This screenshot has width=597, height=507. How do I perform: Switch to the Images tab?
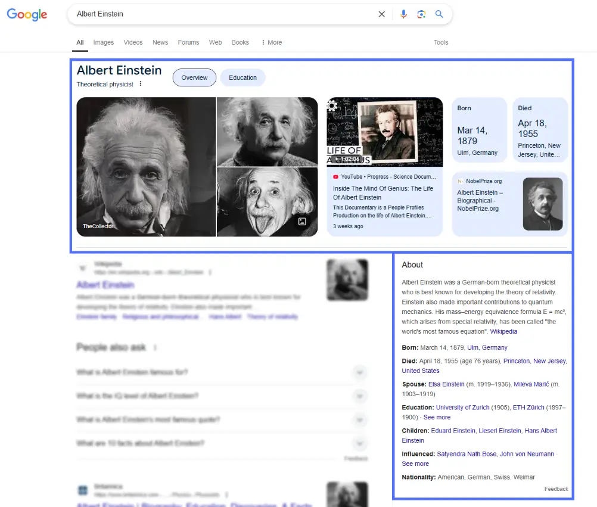(x=104, y=42)
